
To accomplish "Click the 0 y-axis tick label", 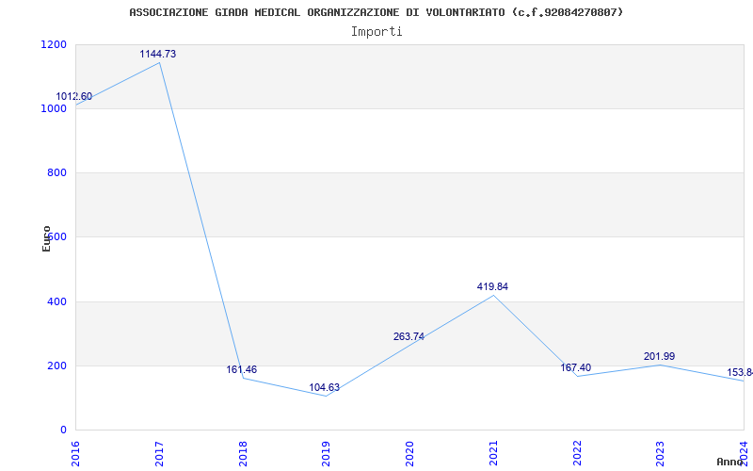I will 63,430.
